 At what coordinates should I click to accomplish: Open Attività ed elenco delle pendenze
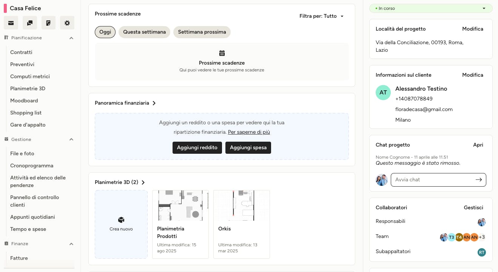(38, 181)
